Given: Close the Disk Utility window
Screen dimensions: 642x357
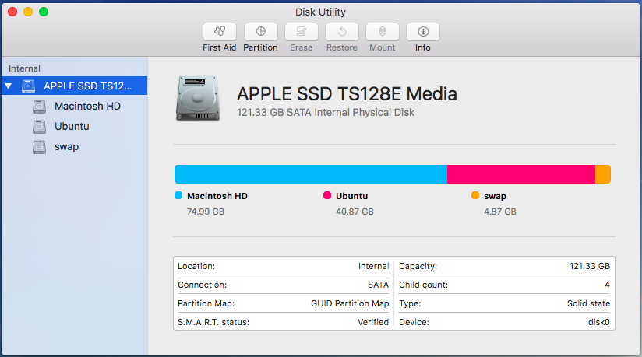Looking at the screenshot, I should point(12,12).
